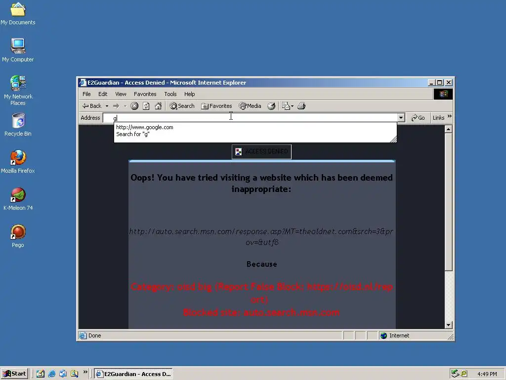Image resolution: width=506 pixels, height=380 pixels.
Task: Open the Forward history dropdown arrow
Action: coord(125,106)
